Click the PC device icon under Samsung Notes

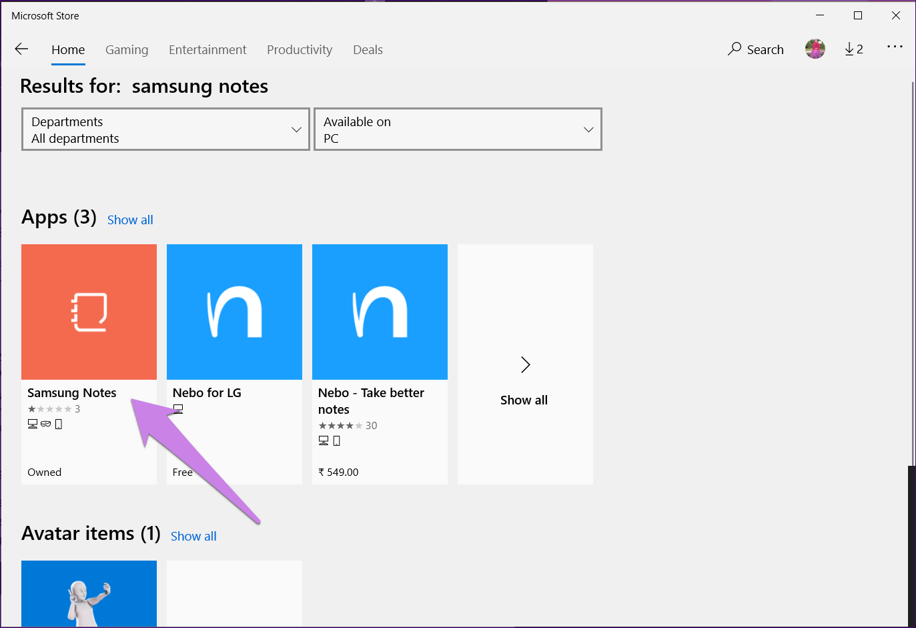32,423
